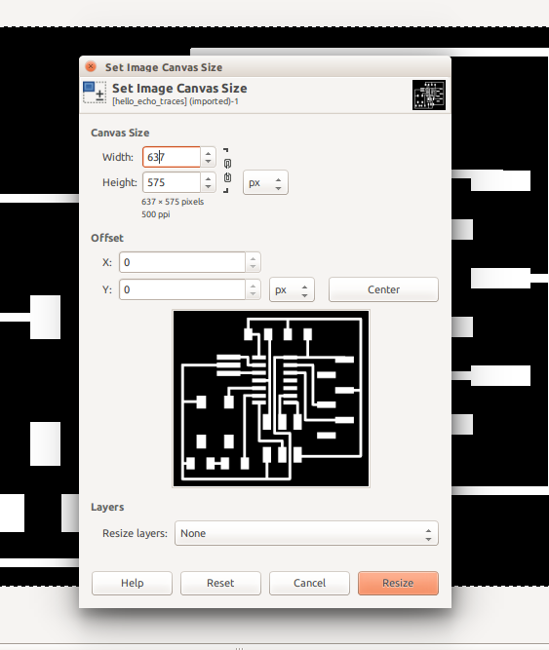
Task: Click the "[hello_echo_traces] (imported)-1" subtitle
Action: pyautogui.click(x=176, y=101)
